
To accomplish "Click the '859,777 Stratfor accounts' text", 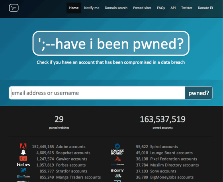I will pyautogui.click(x=63, y=171).
